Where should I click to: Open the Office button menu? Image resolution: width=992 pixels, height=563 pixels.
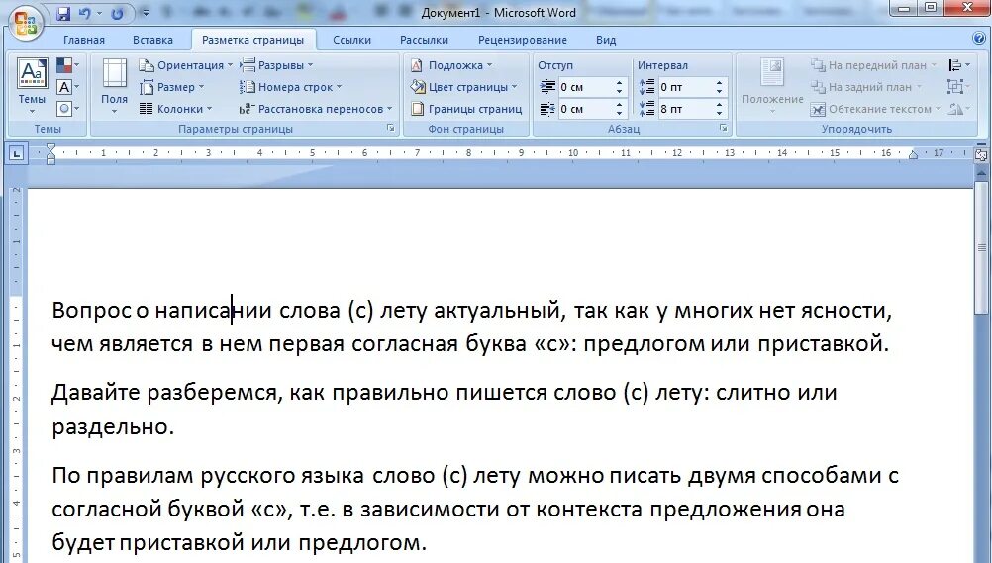point(26,23)
